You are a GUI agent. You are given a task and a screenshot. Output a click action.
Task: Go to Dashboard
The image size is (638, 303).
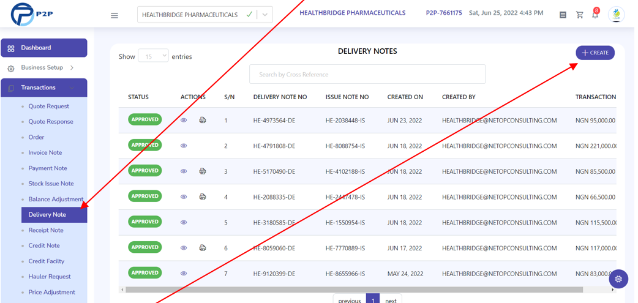point(44,48)
